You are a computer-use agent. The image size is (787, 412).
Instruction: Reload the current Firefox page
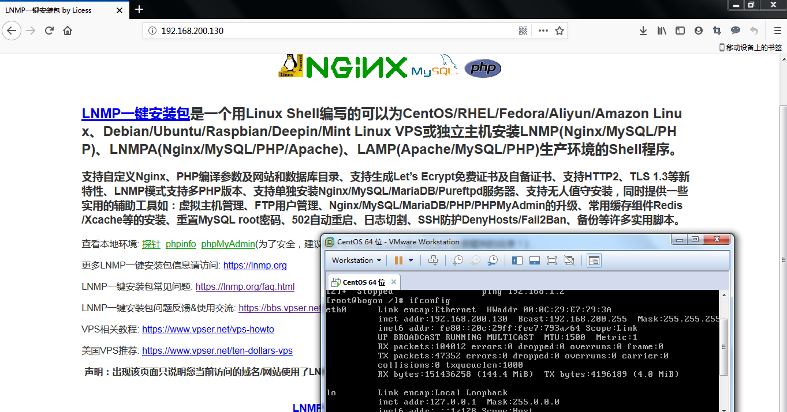pos(49,31)
